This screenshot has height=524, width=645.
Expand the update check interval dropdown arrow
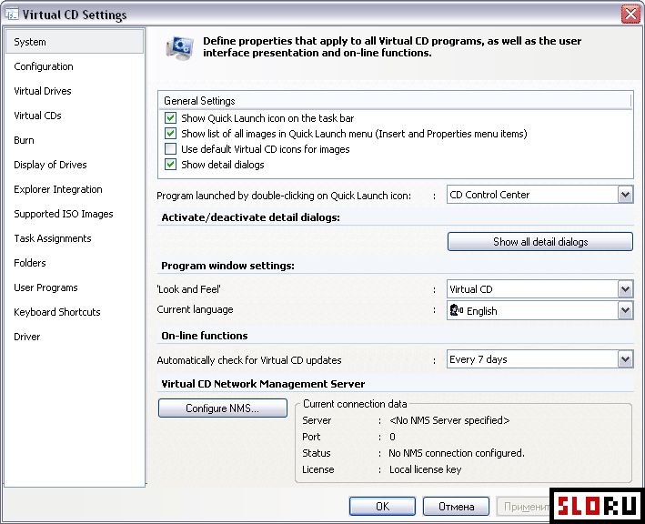625,359
